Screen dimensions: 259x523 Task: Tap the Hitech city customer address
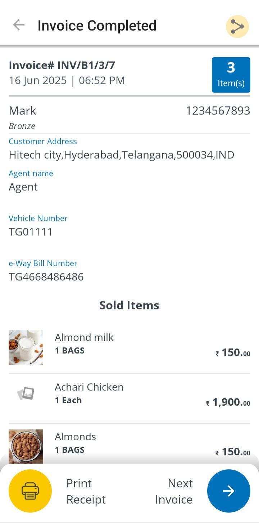pyautogui.click(x=122, y=155)
